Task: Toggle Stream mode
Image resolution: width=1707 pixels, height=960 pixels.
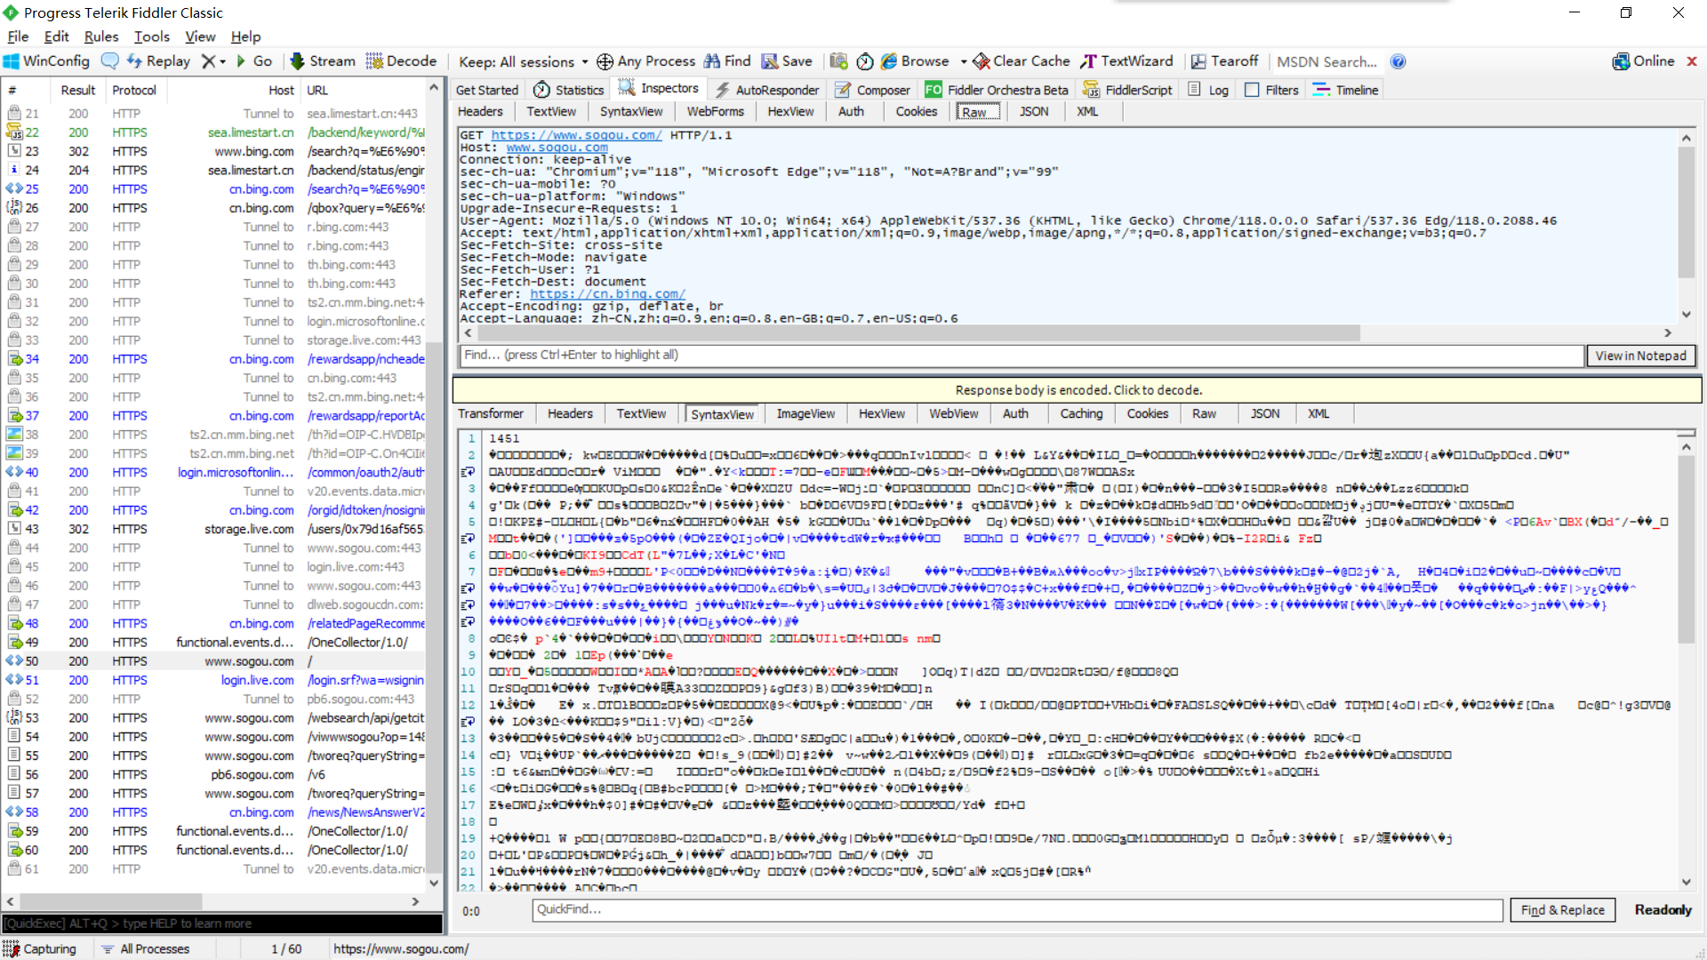Action: tap(322, 61)
